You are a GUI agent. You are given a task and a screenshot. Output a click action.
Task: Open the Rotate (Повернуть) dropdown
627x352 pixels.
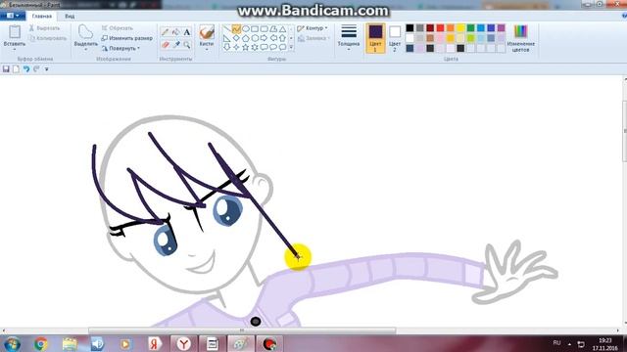(x=121, y=48)
